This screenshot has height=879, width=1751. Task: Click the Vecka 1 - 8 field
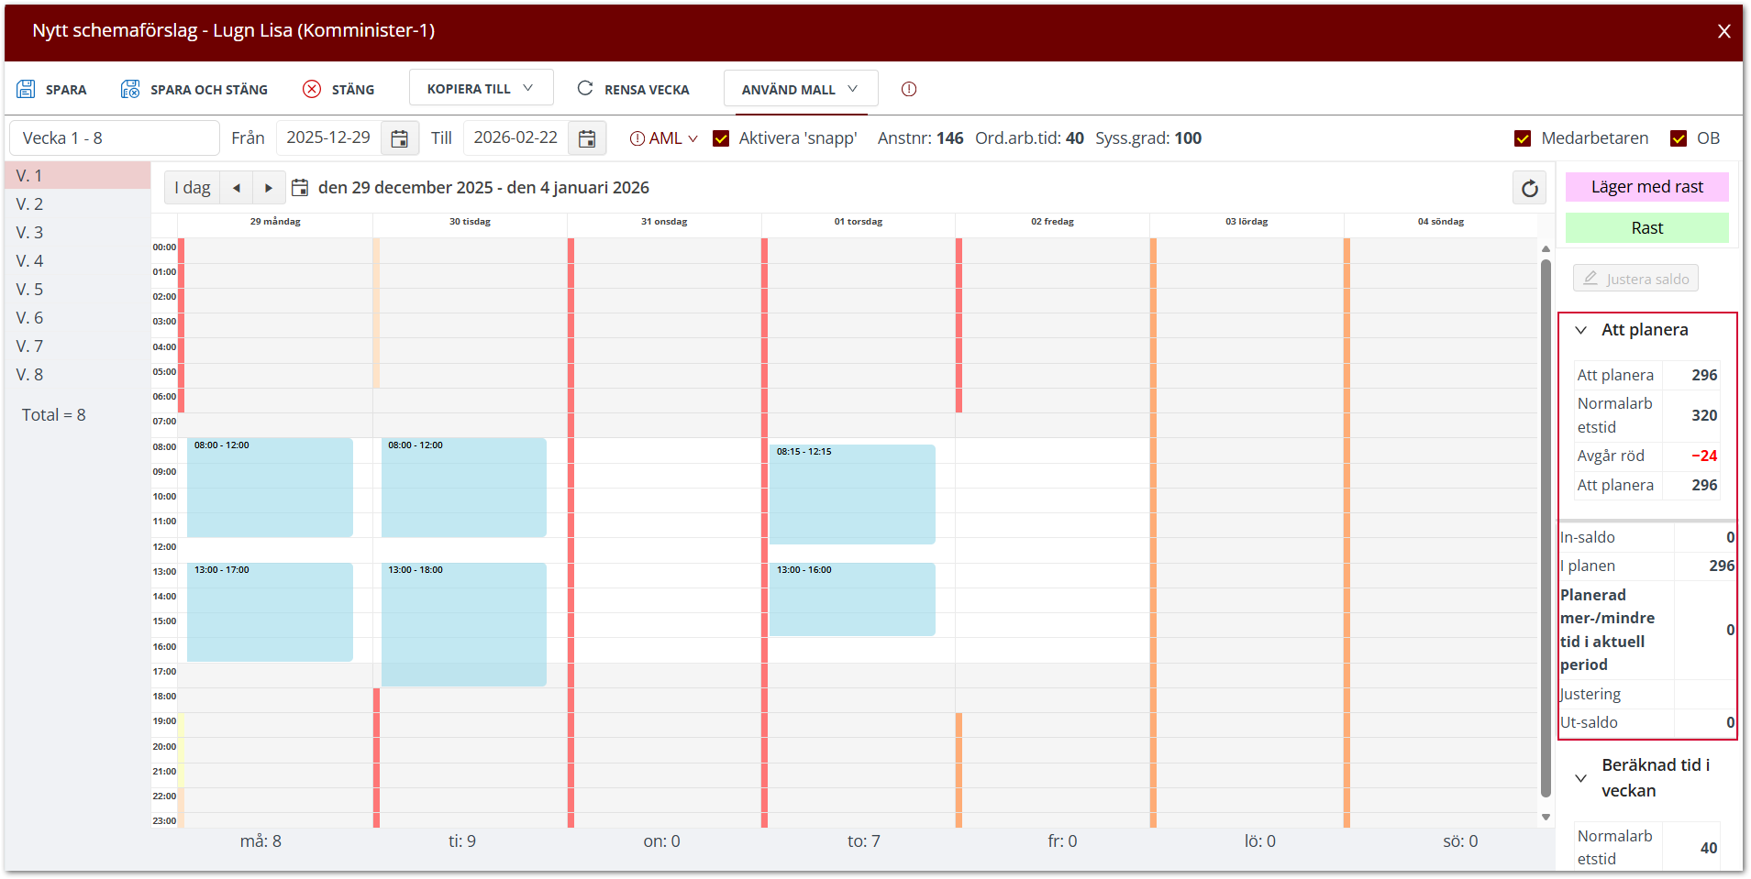[x=115, y=138]
